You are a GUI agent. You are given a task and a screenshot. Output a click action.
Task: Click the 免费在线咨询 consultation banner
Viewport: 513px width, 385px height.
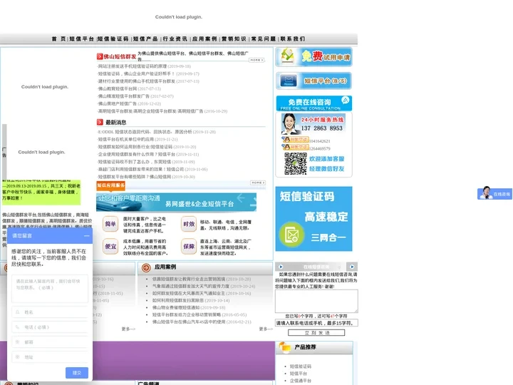(x=313, y=103)
